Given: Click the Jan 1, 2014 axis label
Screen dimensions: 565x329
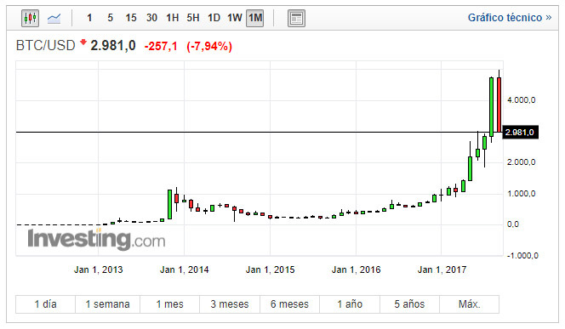Looking at the screenshot, I should 184,269.
